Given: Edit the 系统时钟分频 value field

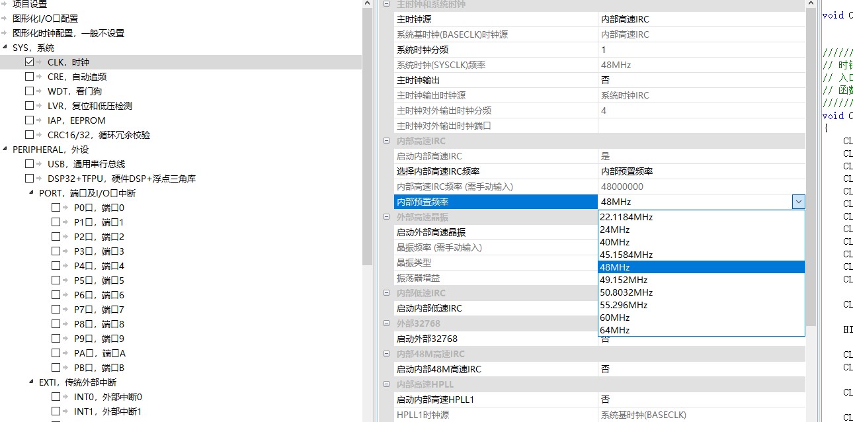Looking at the screenshot, I should (x=701, y=50).
